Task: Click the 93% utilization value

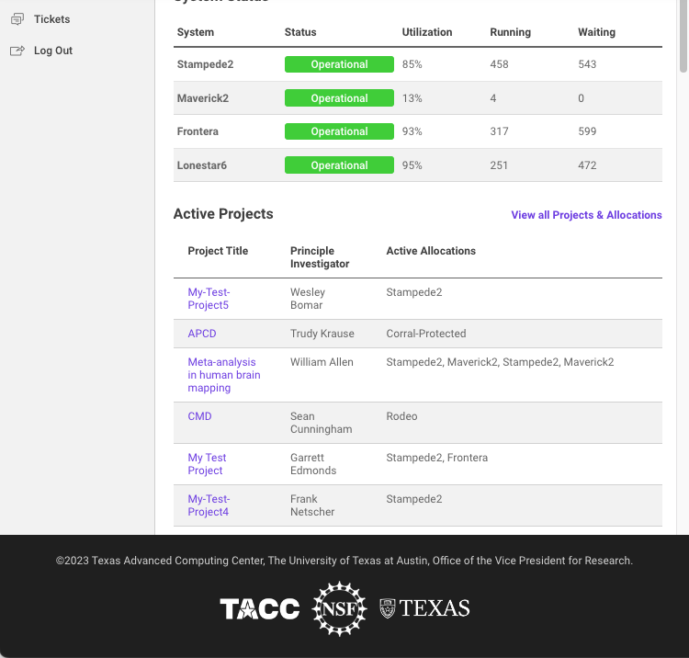Action: 412,131
